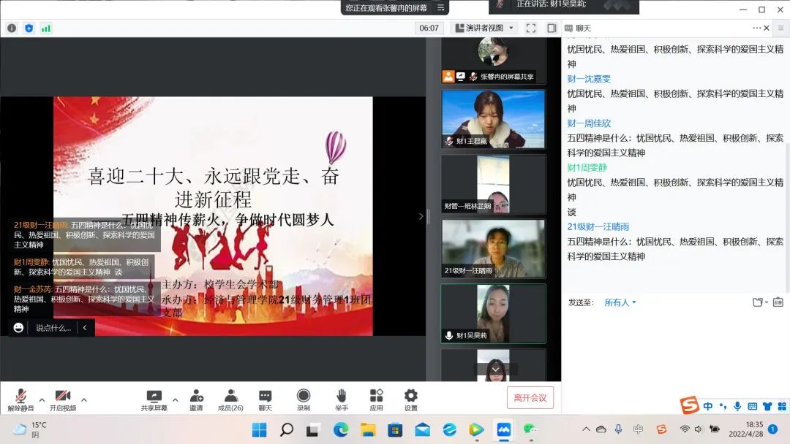790x444 pixels.
Task: Toggle microphone with 解除静音 button
Action: tap(20, 396)
